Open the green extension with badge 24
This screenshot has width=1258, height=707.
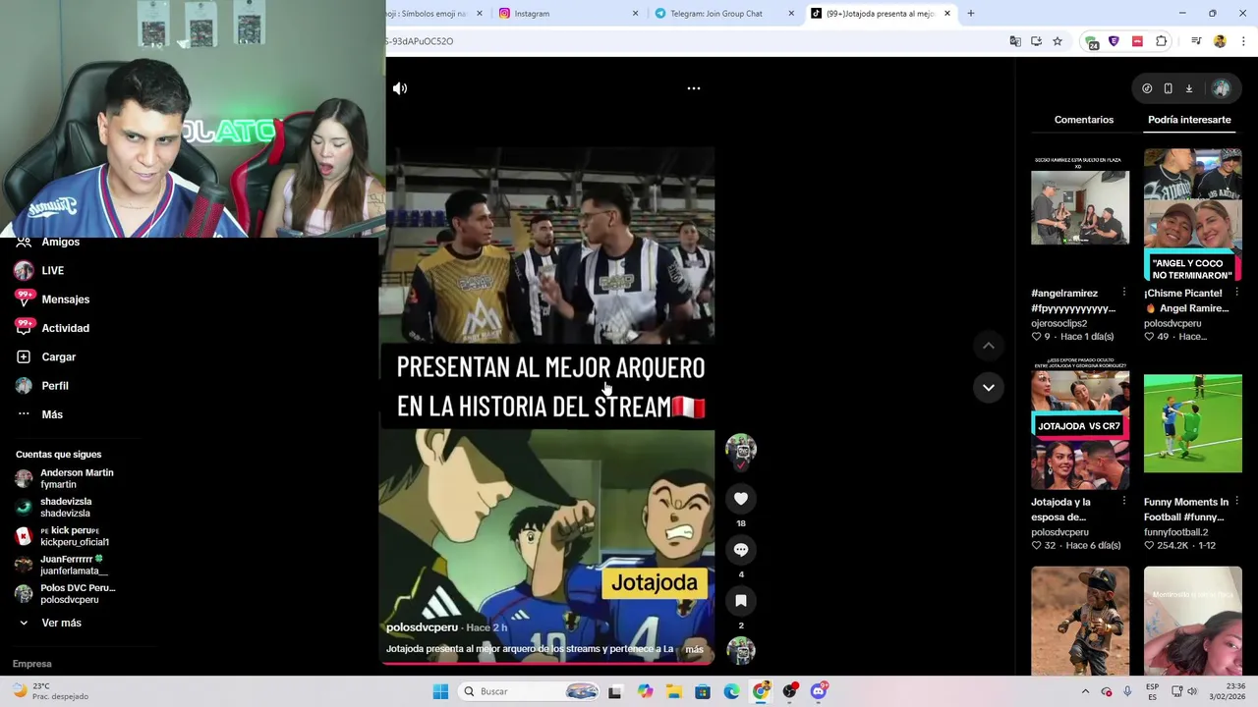coord(1091,41)
